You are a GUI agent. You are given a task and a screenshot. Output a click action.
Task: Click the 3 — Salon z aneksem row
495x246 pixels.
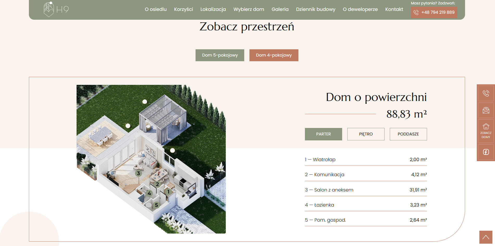(366, 190)
